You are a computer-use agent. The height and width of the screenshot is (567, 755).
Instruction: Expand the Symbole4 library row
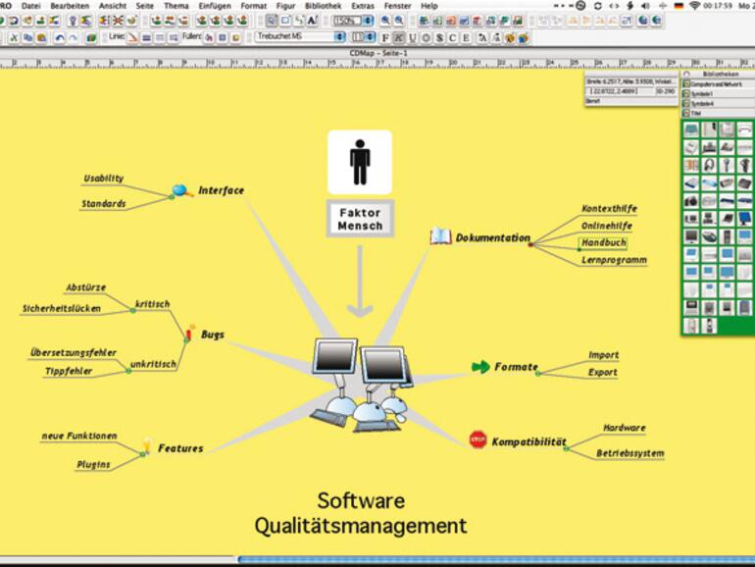pos(718,104)
